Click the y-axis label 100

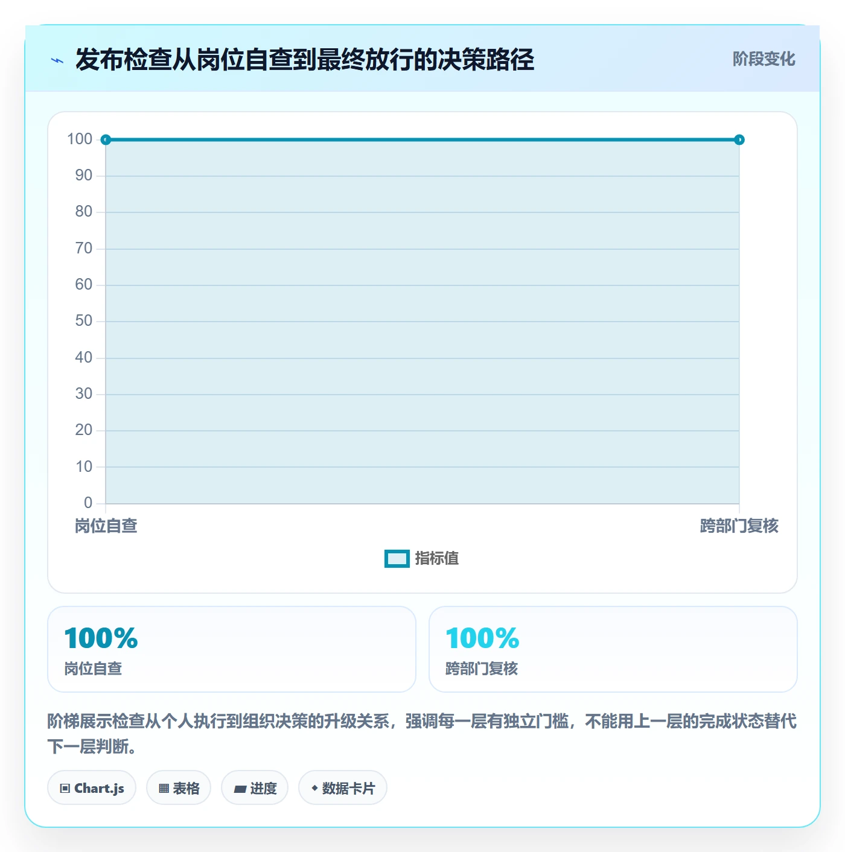click(80, 139)
